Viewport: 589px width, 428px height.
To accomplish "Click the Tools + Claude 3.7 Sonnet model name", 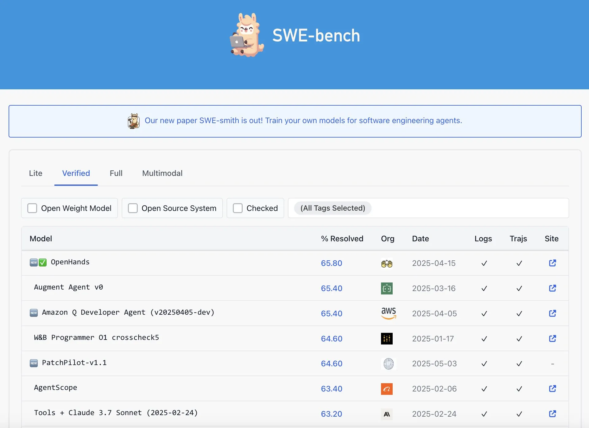I will click(116, 413).
